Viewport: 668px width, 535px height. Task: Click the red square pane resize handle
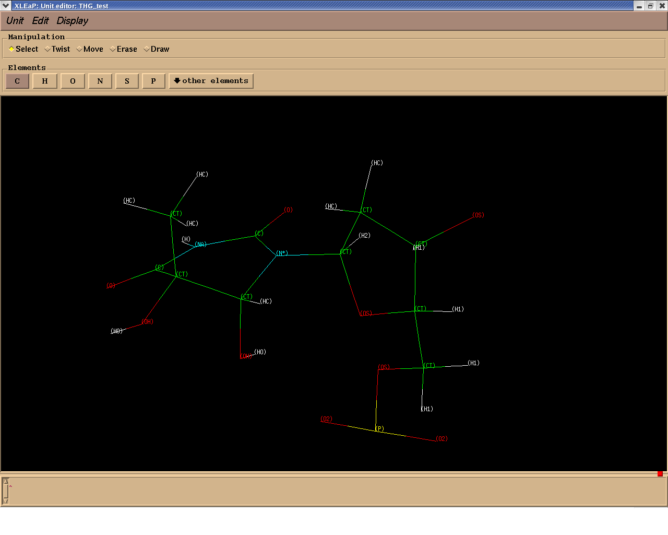point(660,474)
